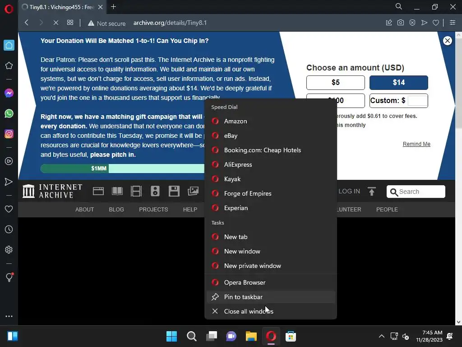Open Bookmarks star in sidebar
462x347 pixels.
click(x=9, y=66)
